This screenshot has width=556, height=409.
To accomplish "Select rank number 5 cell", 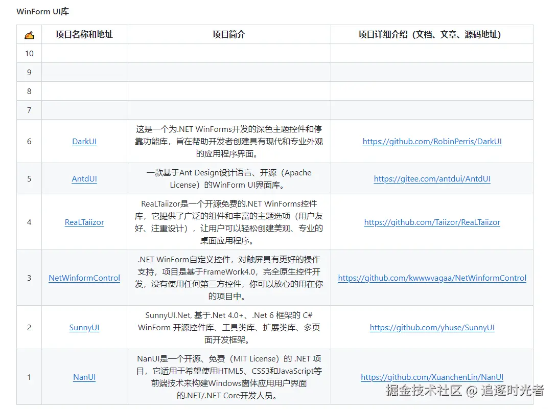I will (x=29, y=179).
